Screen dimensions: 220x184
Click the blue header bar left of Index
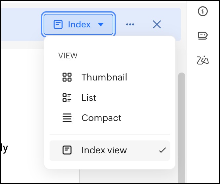coord(20,24)
